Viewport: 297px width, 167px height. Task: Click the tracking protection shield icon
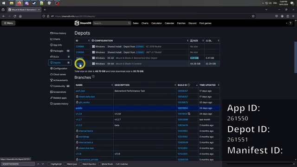(44, 16)
